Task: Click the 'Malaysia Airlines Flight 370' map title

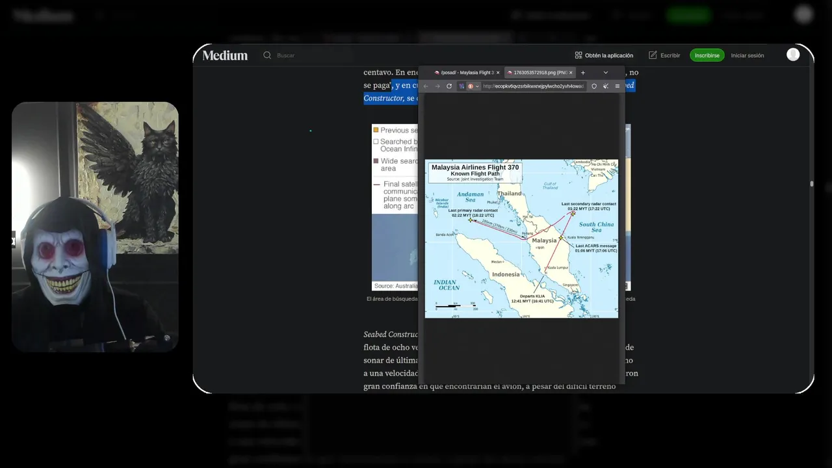Action: tap(475, 167)
